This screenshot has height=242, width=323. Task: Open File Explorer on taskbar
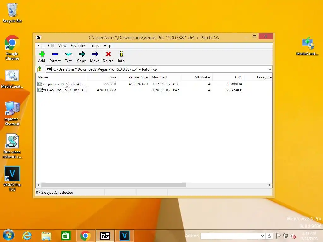[x=46, y=236]
